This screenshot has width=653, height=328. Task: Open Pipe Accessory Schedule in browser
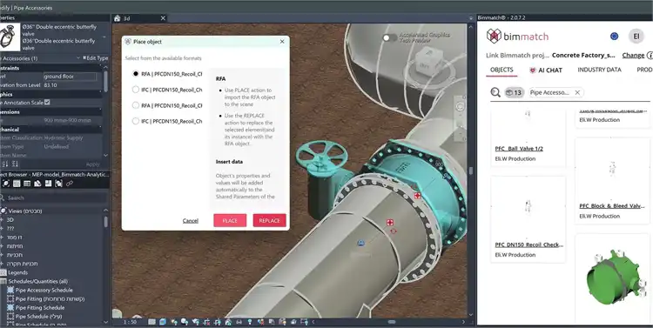click(x=44, y=290)
